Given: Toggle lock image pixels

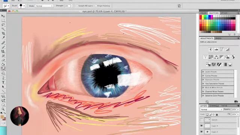Looking at the screenshot, I should tap(210, 114).
